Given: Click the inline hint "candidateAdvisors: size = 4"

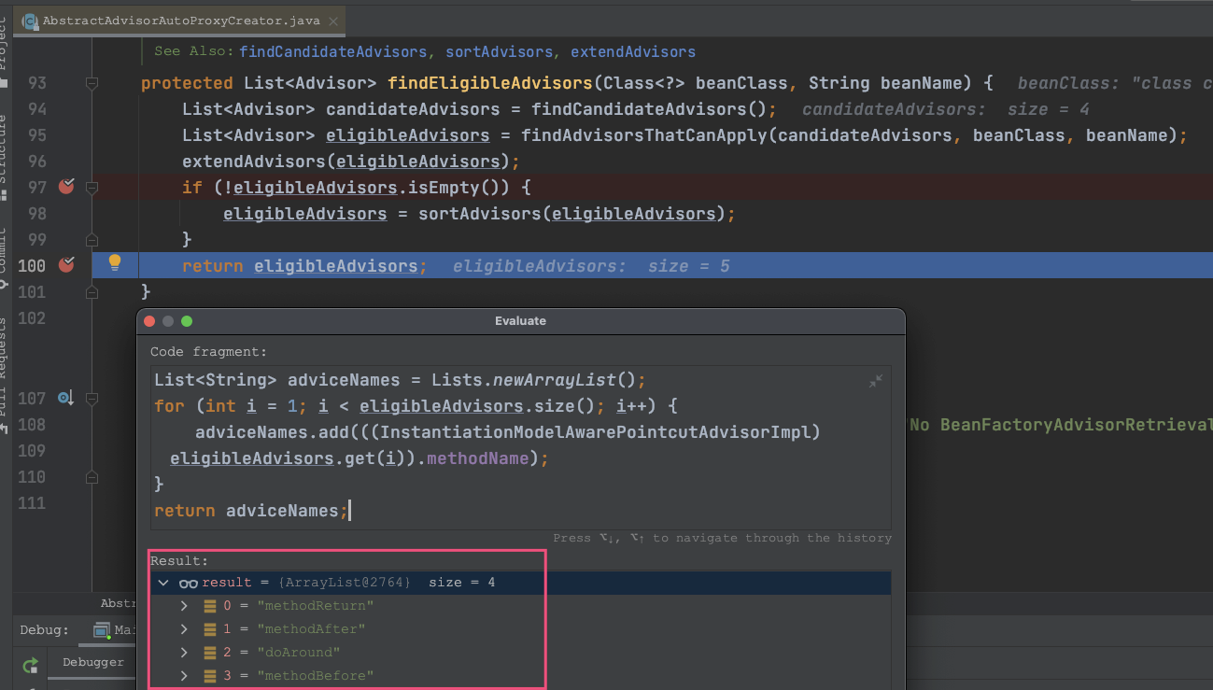Looking at the screenshot, I should pyautogui.click(x=946, y=109).
